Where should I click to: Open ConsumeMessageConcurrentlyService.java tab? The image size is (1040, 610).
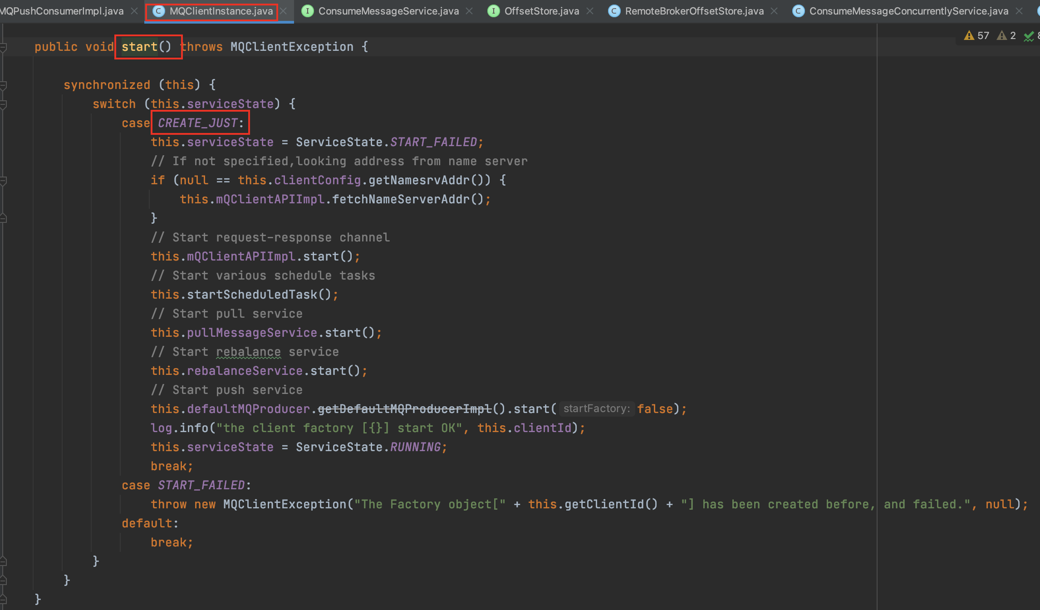[x=909, y=11]
